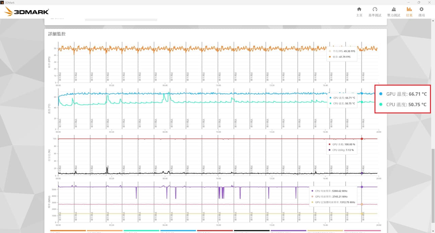Viewport: 435px width, 233px height.
Task: Click the 詳細監控 section heading
Action: point(57,34)
